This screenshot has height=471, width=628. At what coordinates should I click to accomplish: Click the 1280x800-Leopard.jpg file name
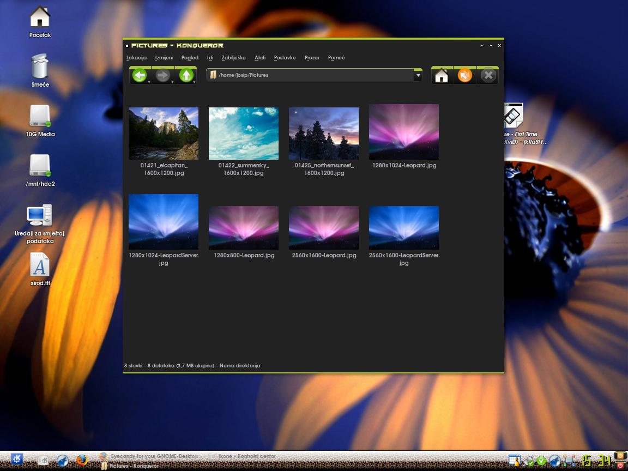click(244, 255)
